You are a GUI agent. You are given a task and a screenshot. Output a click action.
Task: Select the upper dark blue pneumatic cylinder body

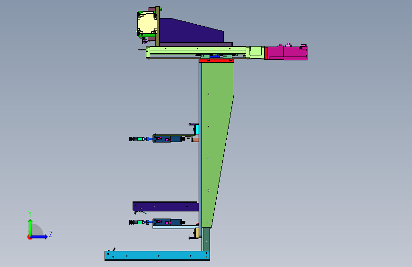(167, 139)
